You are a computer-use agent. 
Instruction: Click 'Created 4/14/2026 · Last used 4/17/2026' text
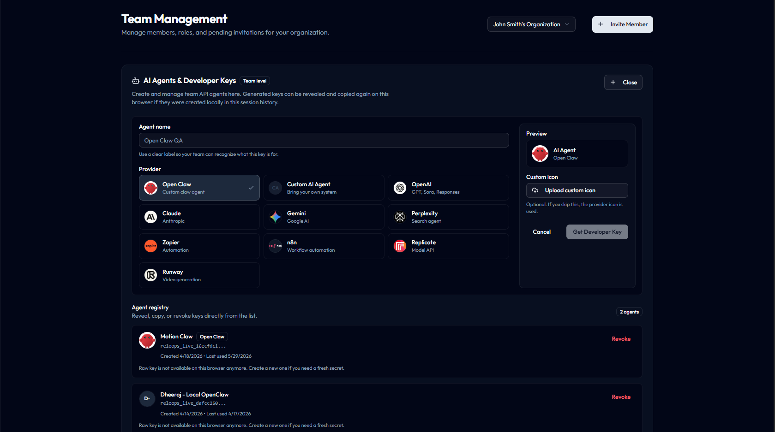point(205,414)
